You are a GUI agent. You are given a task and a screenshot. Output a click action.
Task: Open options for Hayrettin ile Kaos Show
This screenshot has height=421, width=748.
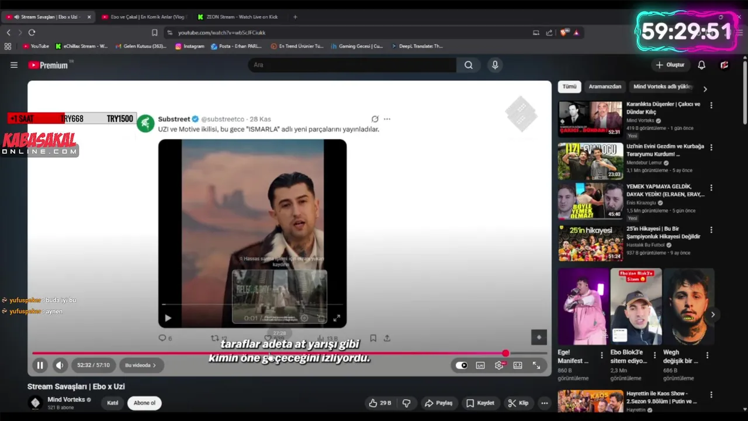click(711, 395)
